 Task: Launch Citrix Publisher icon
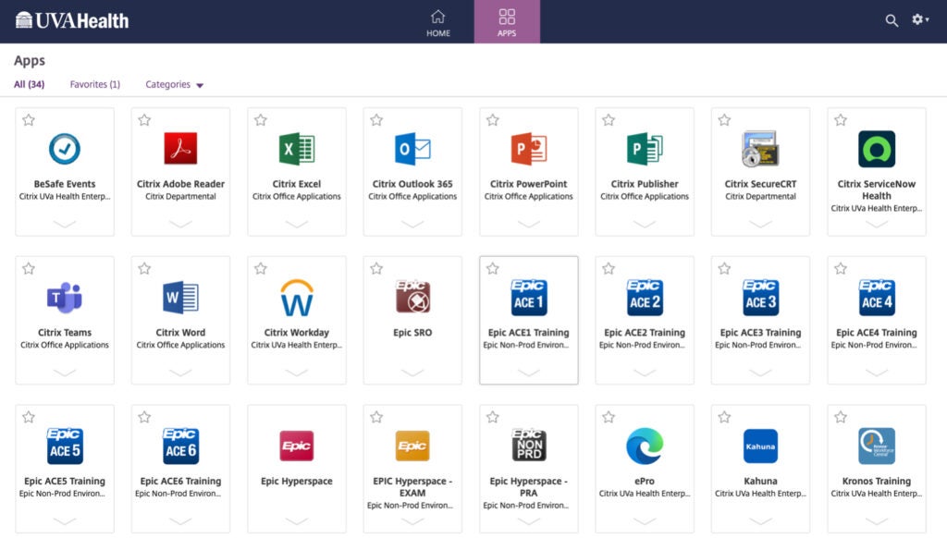(x=645, y=149)
